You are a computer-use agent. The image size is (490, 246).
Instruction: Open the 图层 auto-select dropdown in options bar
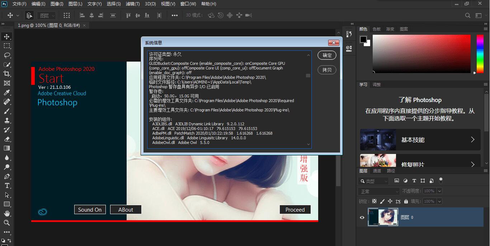point(47,15)
